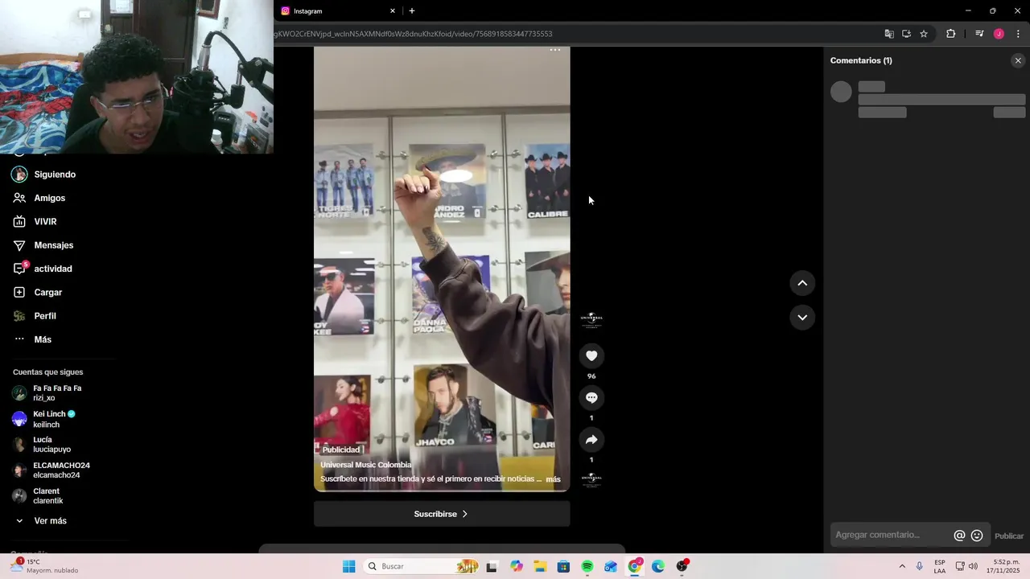Click the Publicidad label on the video

(x=341, y=450)
